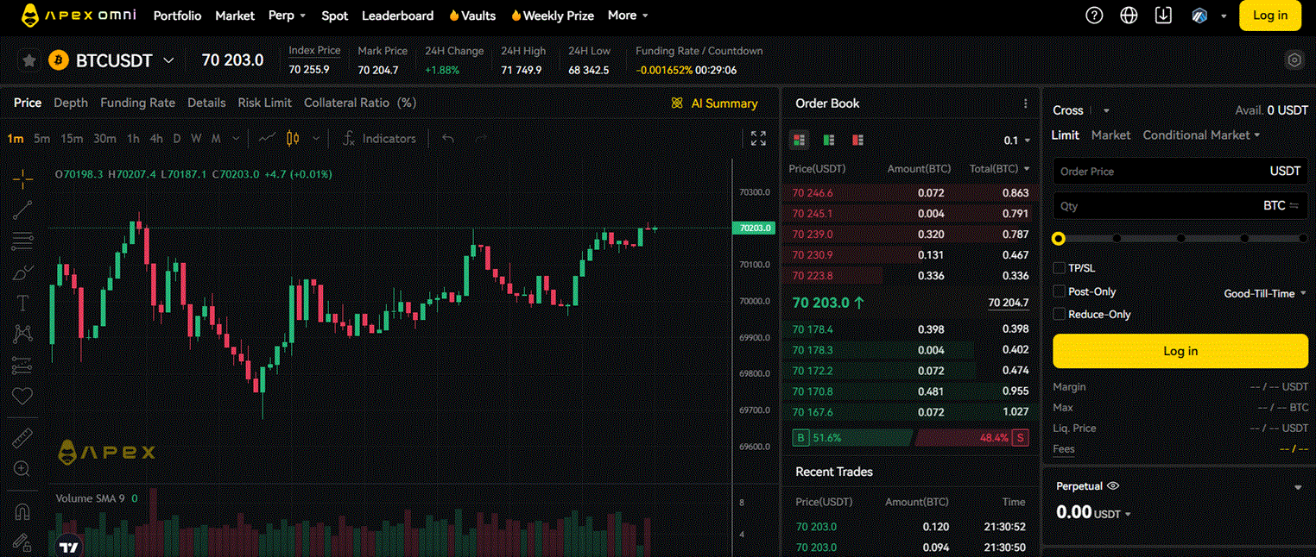This screenshot has height=557, width=1316.
Task: Open the language selector globe icon
Action: point(1129,15)
